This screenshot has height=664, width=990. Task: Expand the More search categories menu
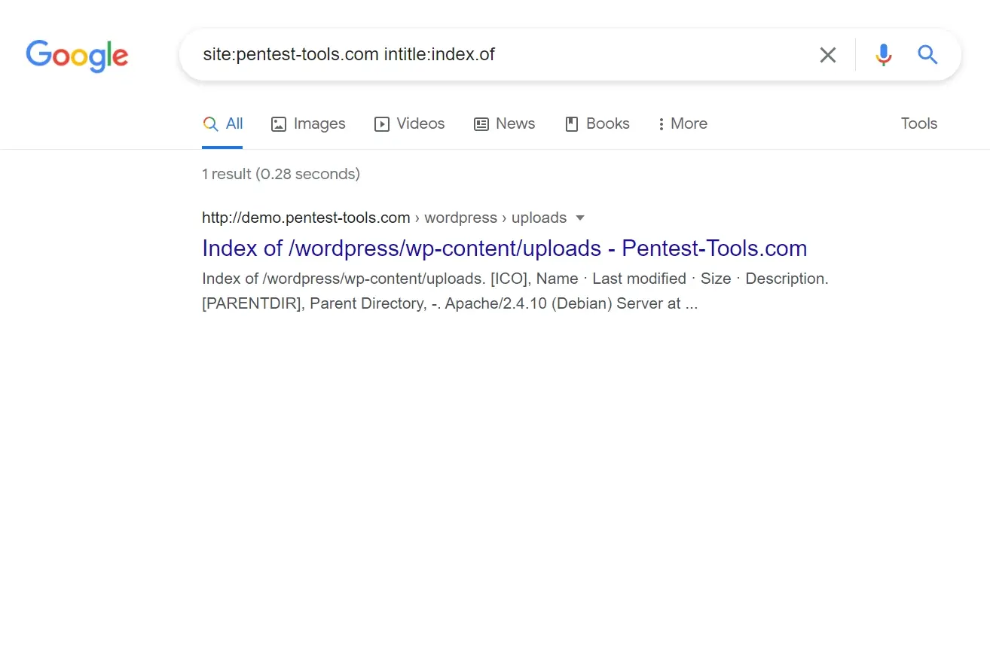(682, 123)
